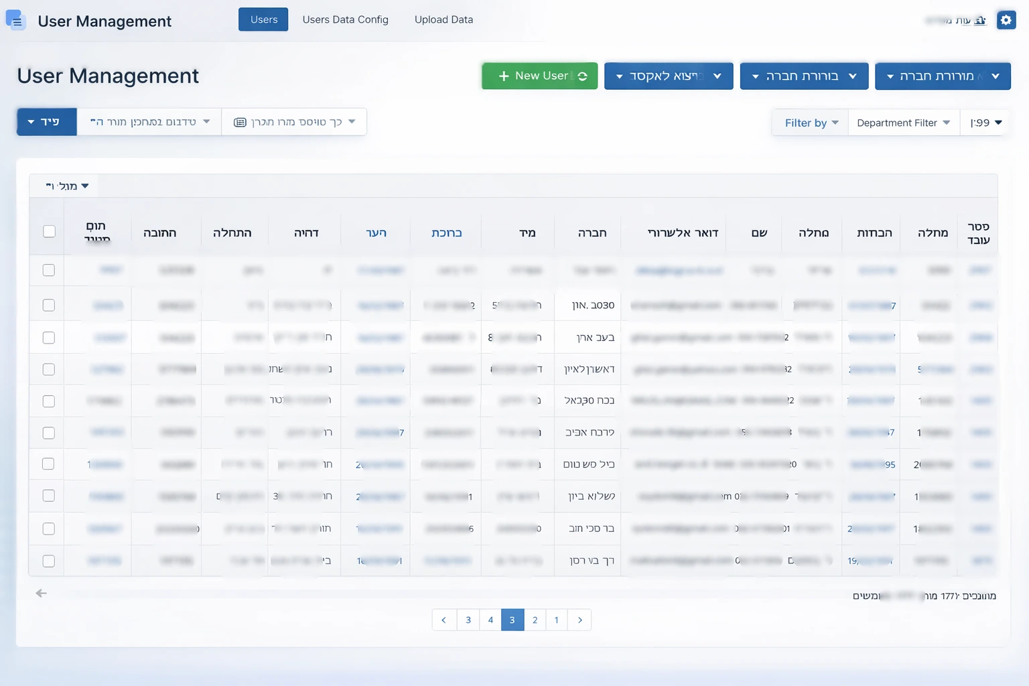
Task: Click the 'User Management' page heading
Action: click(x=108, y=76)
